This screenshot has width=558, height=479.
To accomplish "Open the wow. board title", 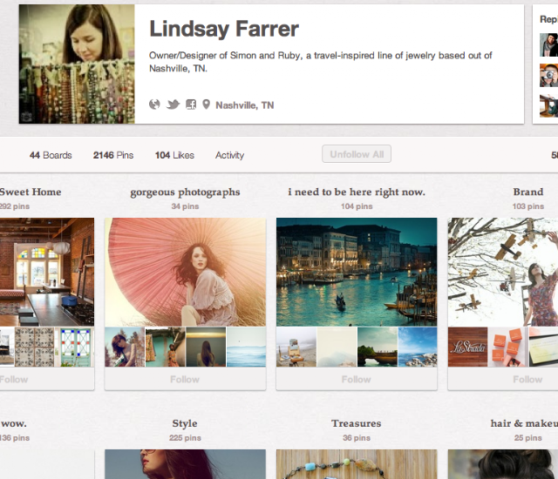I will [x=14, y=423].
